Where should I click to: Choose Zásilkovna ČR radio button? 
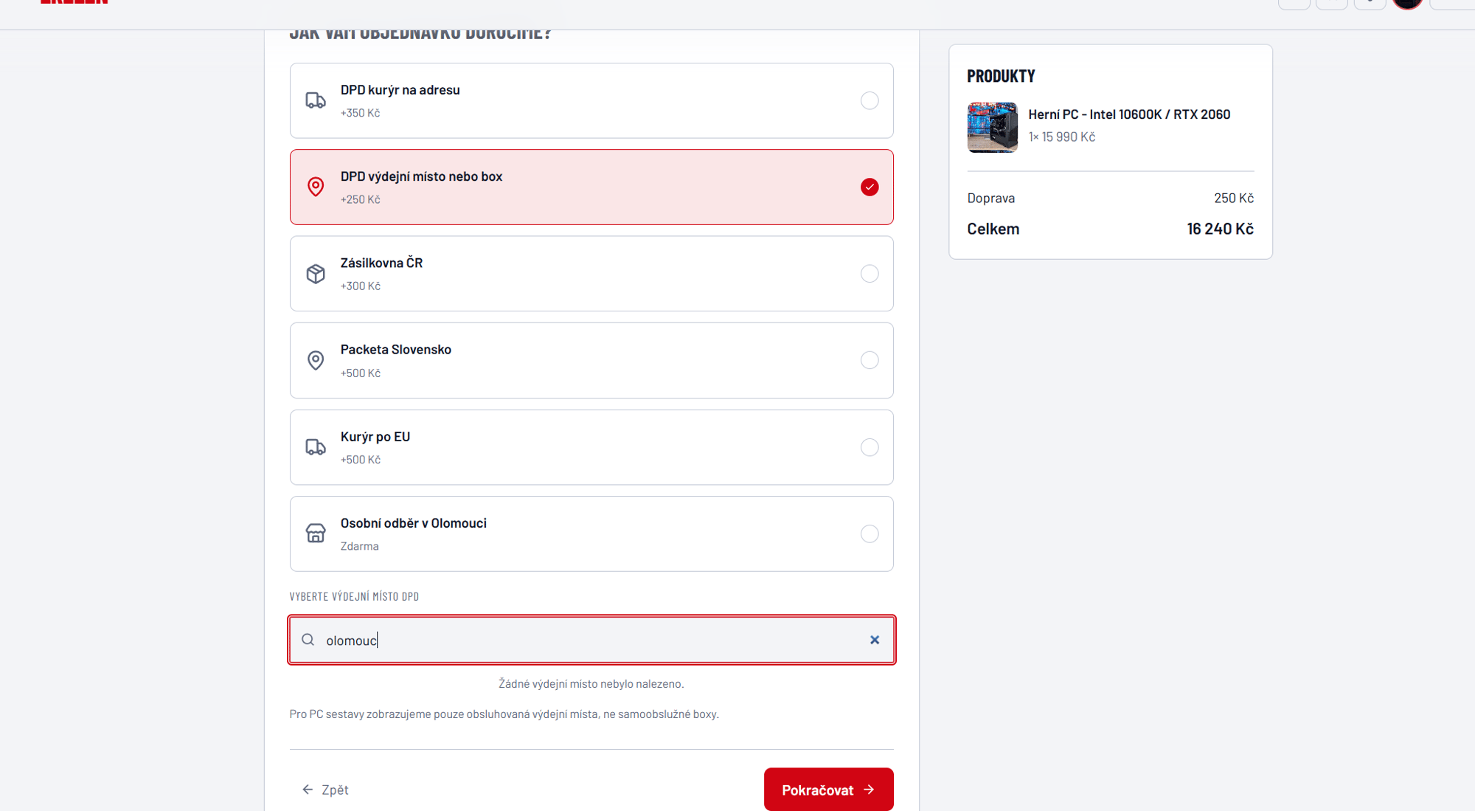click(870, 274)
